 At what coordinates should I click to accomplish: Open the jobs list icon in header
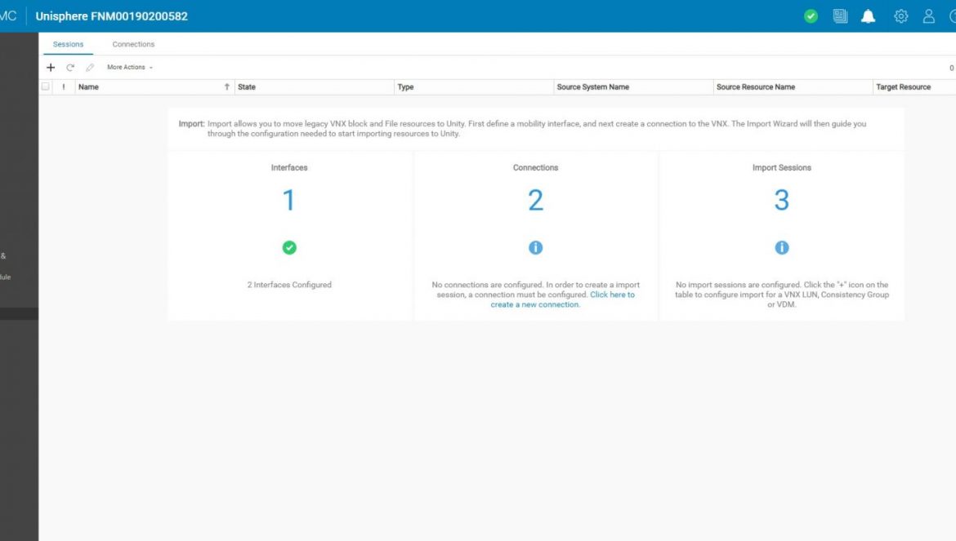[x=840, y=16]
